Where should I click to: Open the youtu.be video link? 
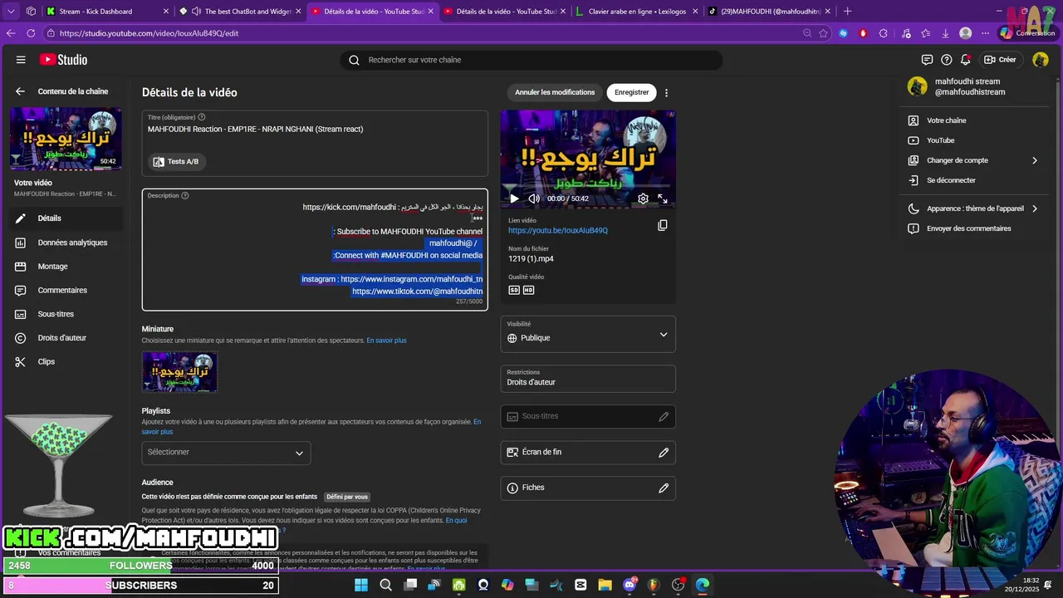pos(558,230)
